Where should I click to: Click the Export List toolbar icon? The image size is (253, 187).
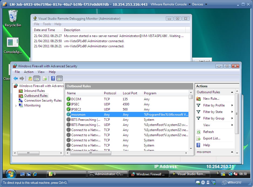click(45, 78)
